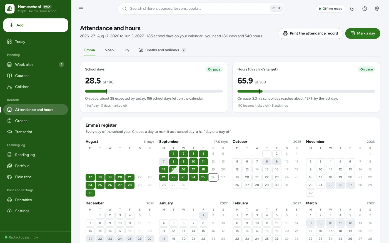Click the Mark a day button
The height and width of the screenshot is (243, 389).
pos(363,33)
